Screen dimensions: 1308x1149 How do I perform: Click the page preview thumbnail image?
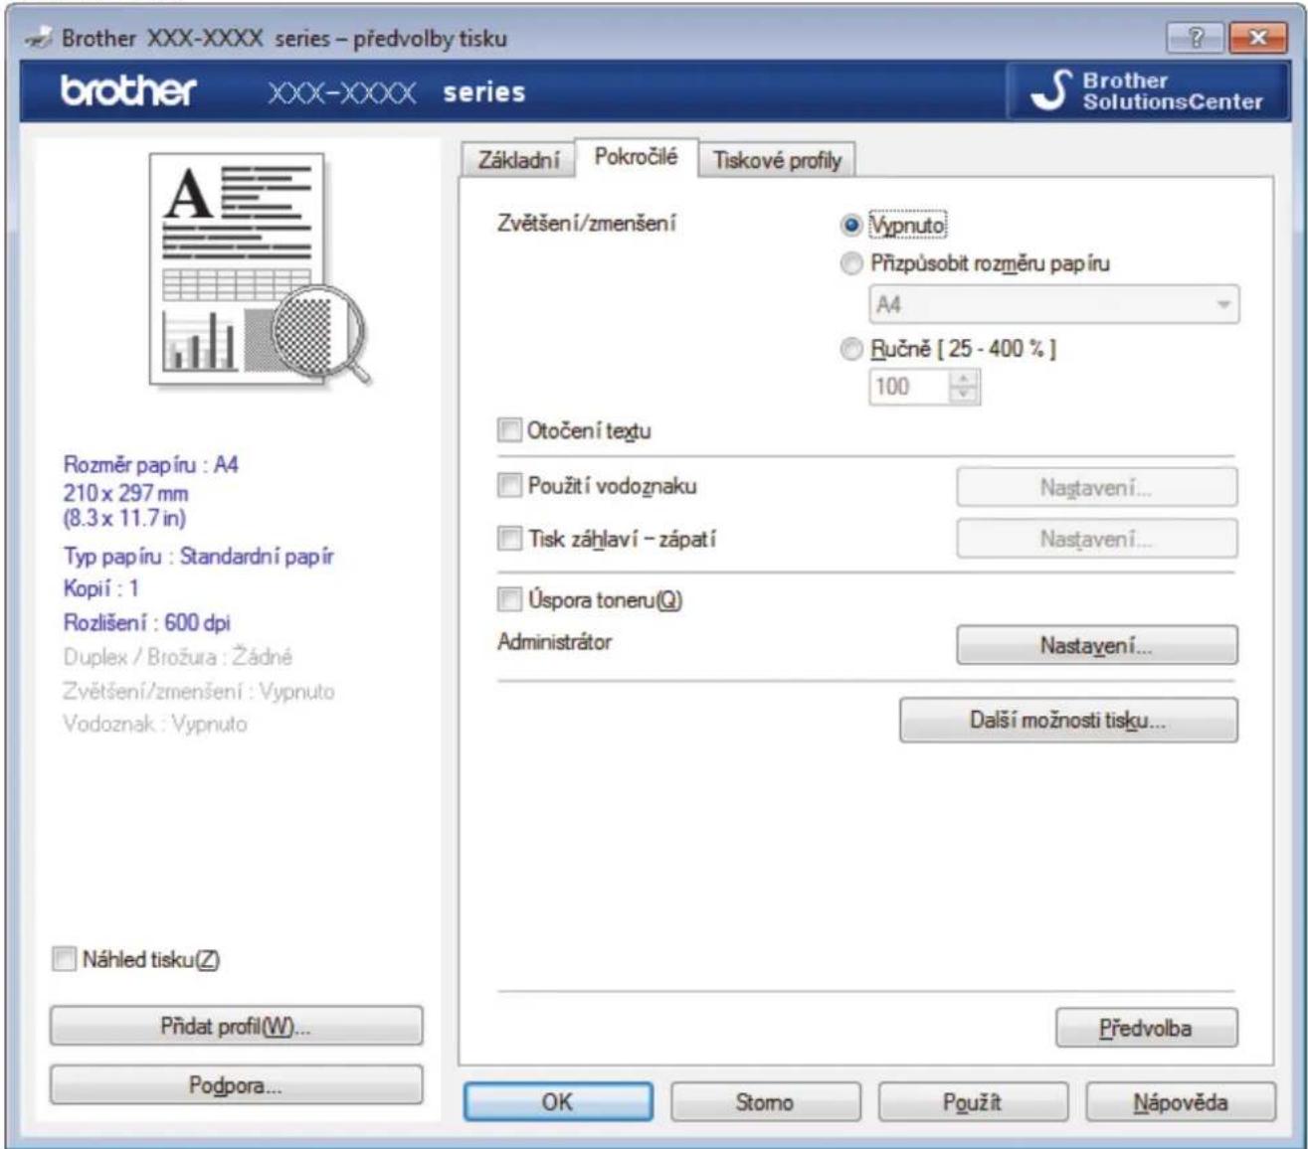260,270
